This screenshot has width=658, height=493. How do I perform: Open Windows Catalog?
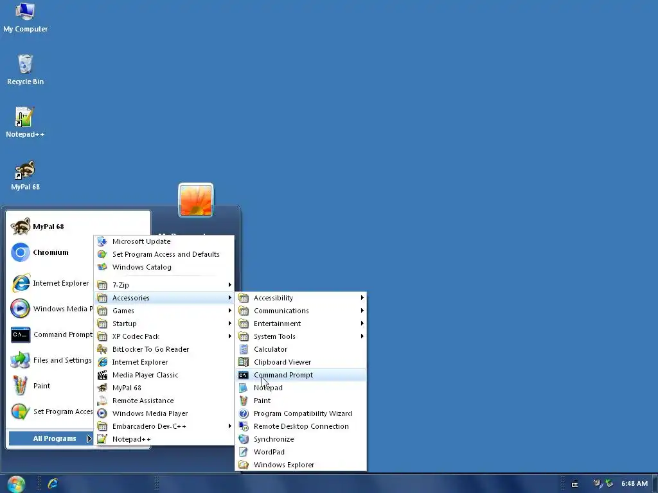tap(164, 267)
